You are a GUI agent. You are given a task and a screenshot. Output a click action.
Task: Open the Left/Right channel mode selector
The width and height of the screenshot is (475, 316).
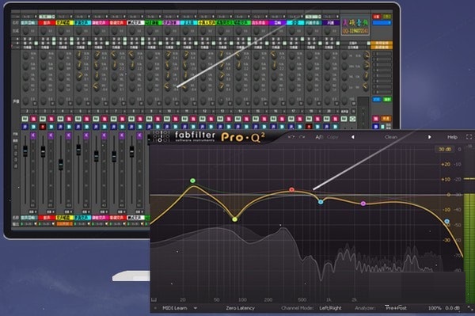pos(330,308)
